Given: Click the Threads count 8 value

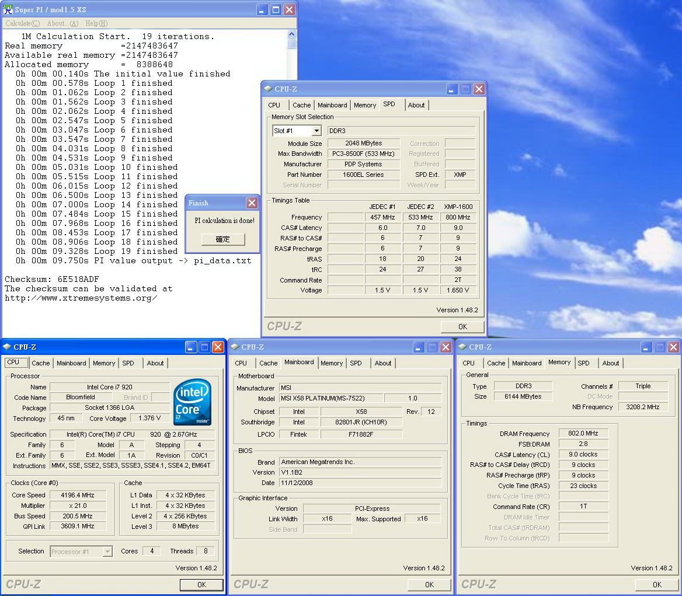Looking at the screenshot, I should click(206, 551).
